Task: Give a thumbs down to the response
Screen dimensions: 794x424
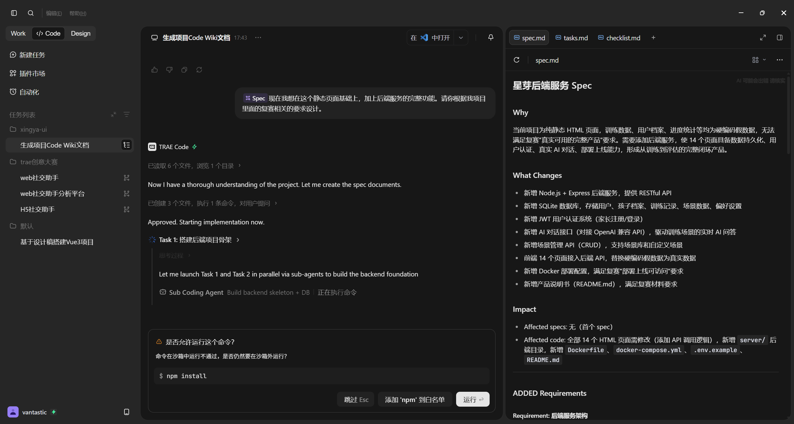Action: click(x=169, y=70)
